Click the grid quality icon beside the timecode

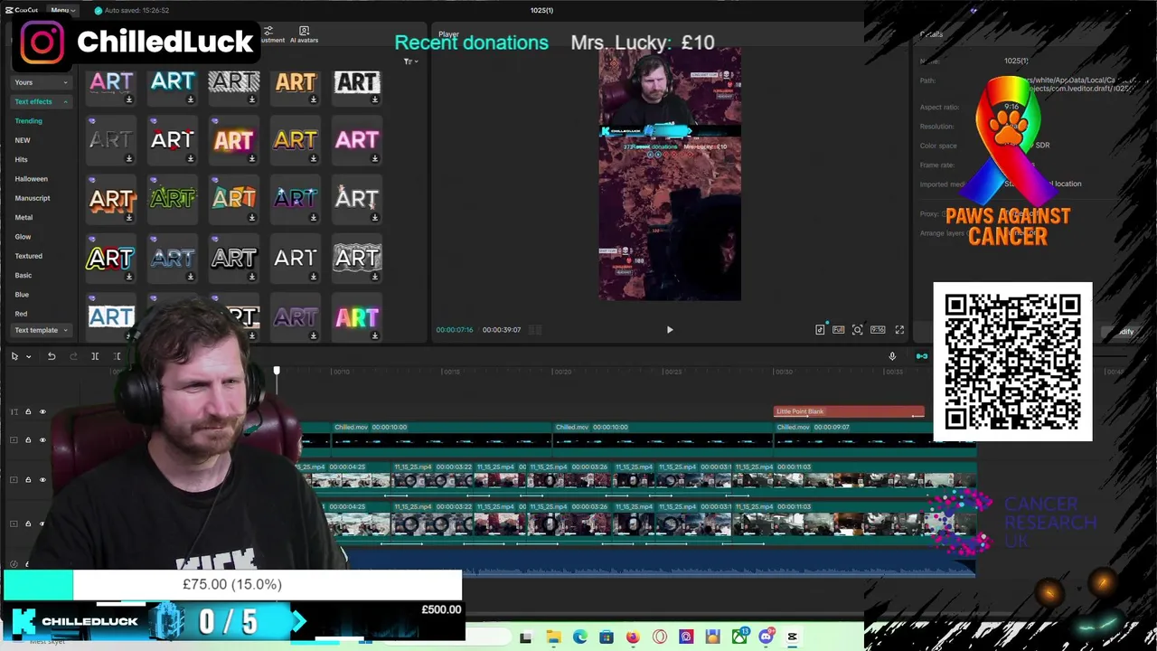(534, 330)
